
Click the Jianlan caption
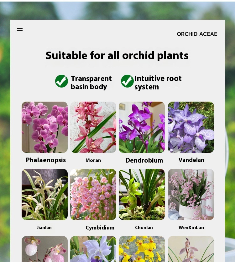click(x=44, y=228)
